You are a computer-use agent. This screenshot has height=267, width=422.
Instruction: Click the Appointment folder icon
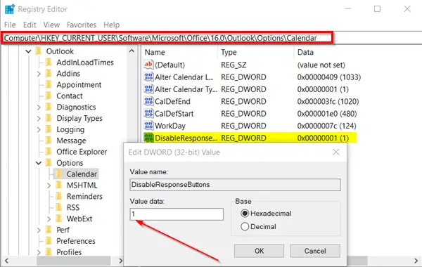[x=49, y=84]
